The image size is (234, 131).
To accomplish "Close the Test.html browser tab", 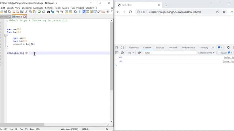I will (159, 5).
